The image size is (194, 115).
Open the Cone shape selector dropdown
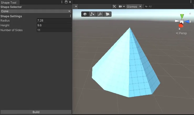pos(36,11)
